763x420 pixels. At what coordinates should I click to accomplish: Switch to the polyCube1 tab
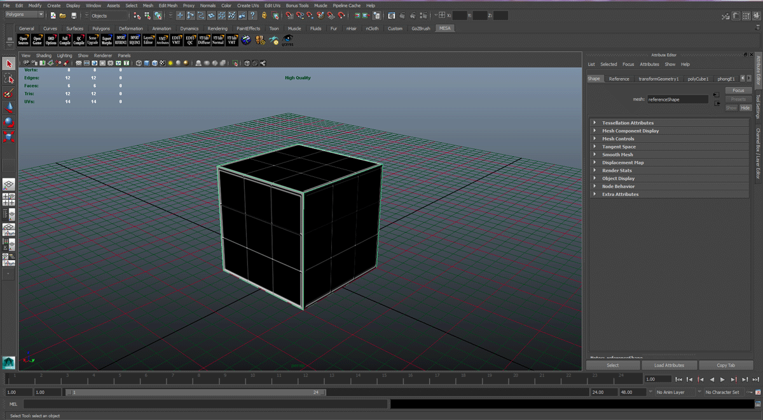(698, 79)
